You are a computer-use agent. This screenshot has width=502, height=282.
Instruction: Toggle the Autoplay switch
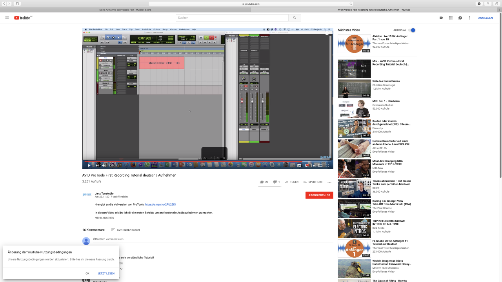pos(411,30)
